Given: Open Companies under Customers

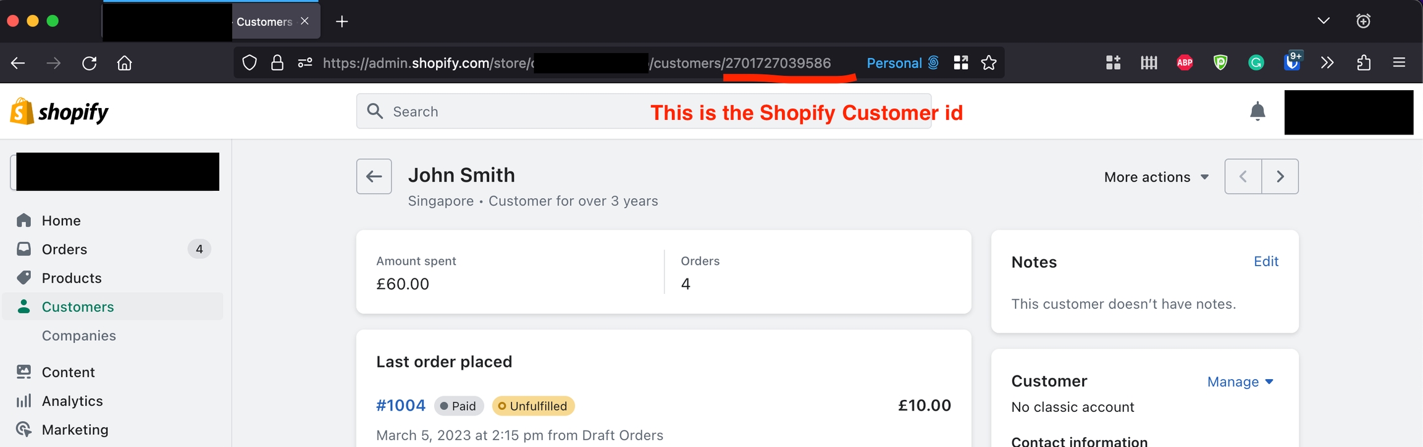Looking at the screenshot, I should (79, 336).
